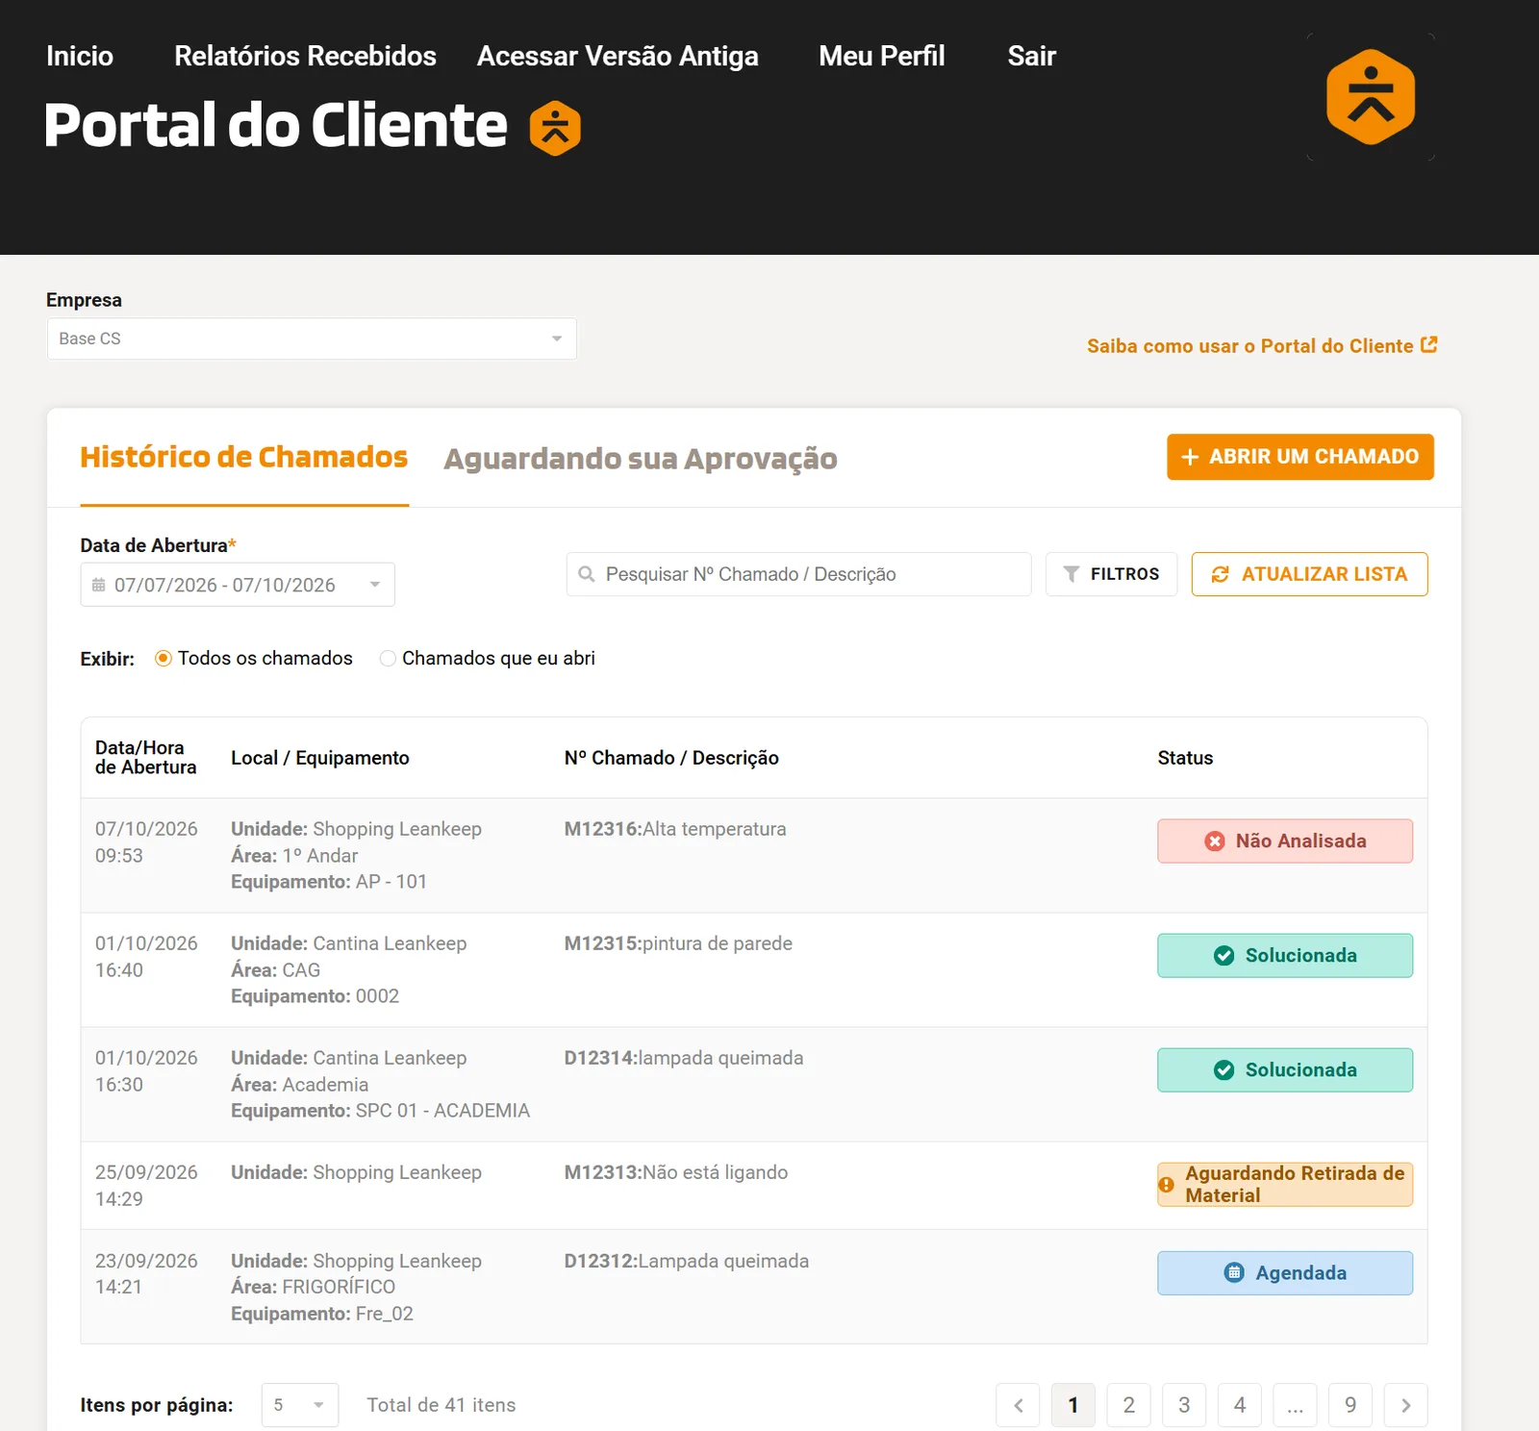Open the Itens por página dropdown
Image resolution: width=1539 pixels, height=1431 pixels.
[x=300, y=1405]
